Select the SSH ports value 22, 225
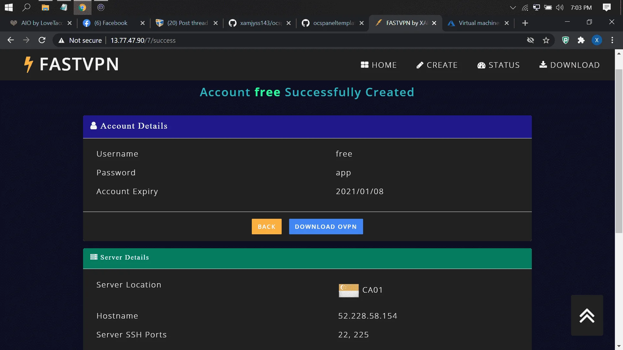This screenshot has height=350, width=623. click(353, 335)
